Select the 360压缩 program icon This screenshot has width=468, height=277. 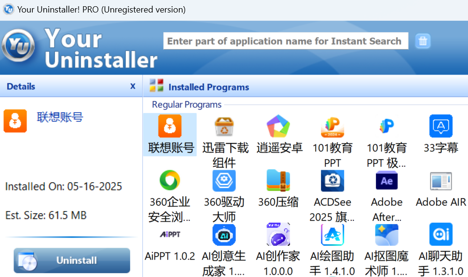278,180
